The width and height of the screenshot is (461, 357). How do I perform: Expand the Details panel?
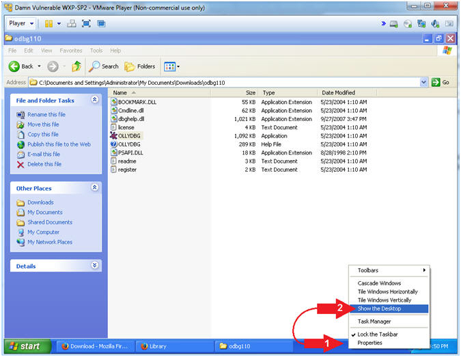click(94, 265)
